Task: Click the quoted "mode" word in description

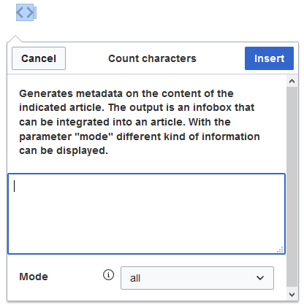Action: (x=94, y=136)
